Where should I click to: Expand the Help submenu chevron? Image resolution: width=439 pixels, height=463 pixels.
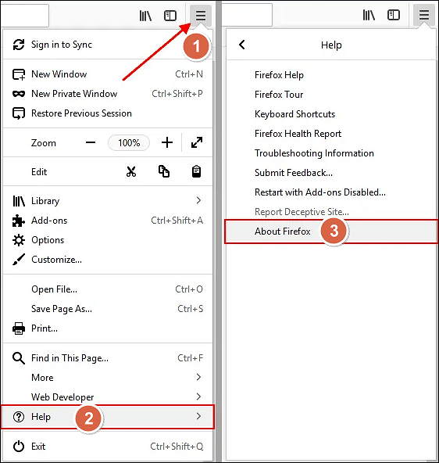198,416
